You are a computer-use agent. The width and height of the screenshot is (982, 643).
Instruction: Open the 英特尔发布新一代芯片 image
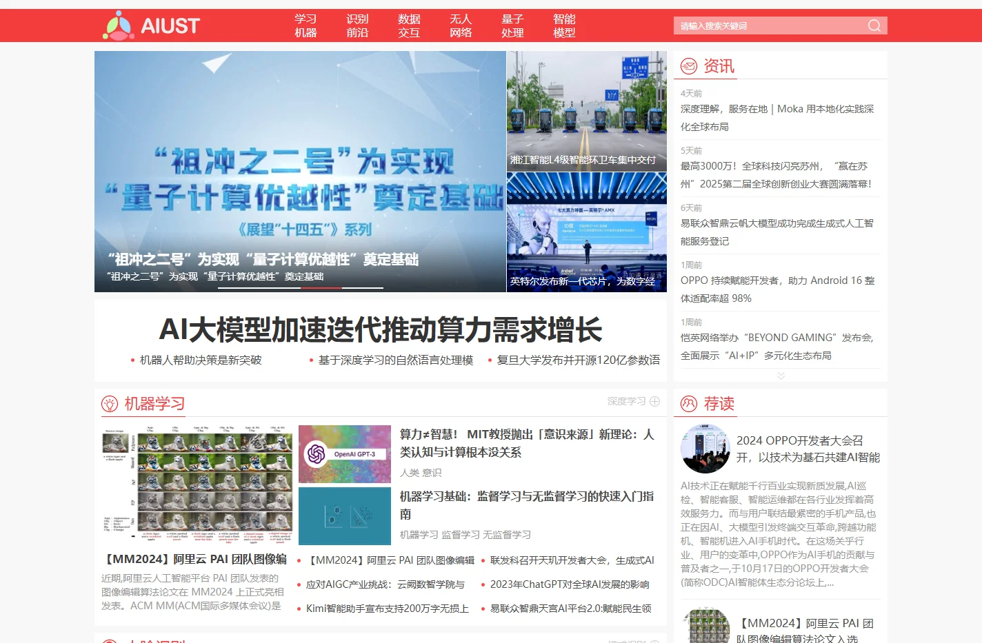click(x=587, y=232)
